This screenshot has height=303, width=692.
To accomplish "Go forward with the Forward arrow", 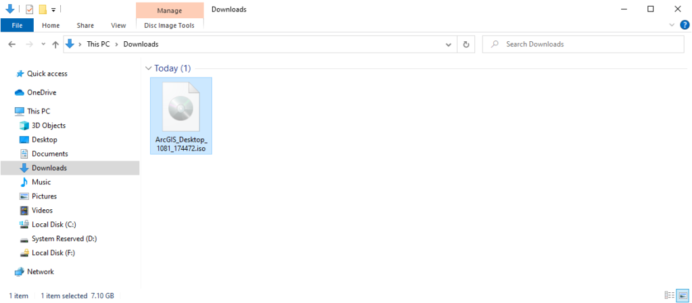I will [x=29, y=44].
